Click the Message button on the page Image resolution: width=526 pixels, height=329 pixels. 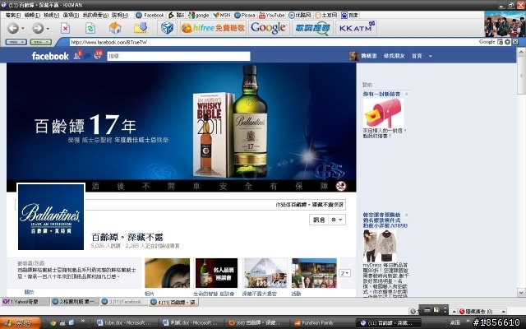(319, 220)
